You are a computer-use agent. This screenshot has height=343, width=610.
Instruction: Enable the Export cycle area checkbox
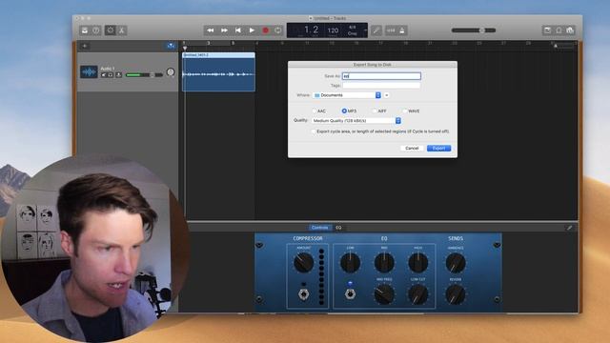314,131
